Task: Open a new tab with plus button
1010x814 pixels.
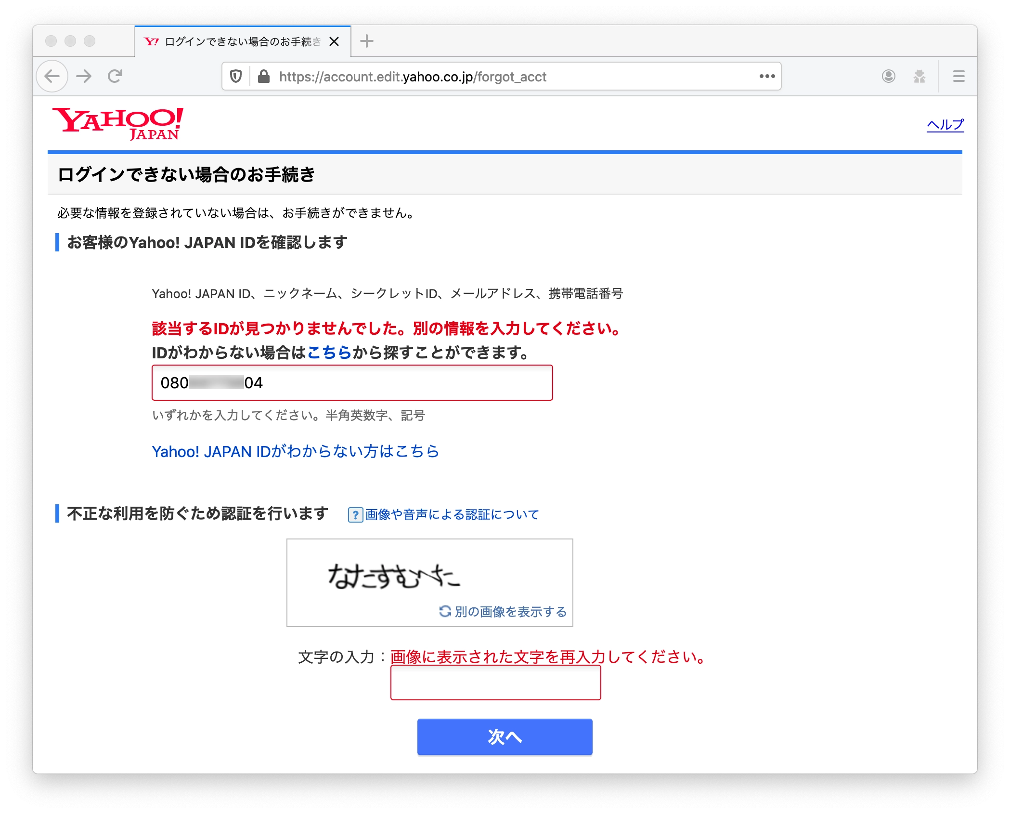Action: click(x=367, y=41)
